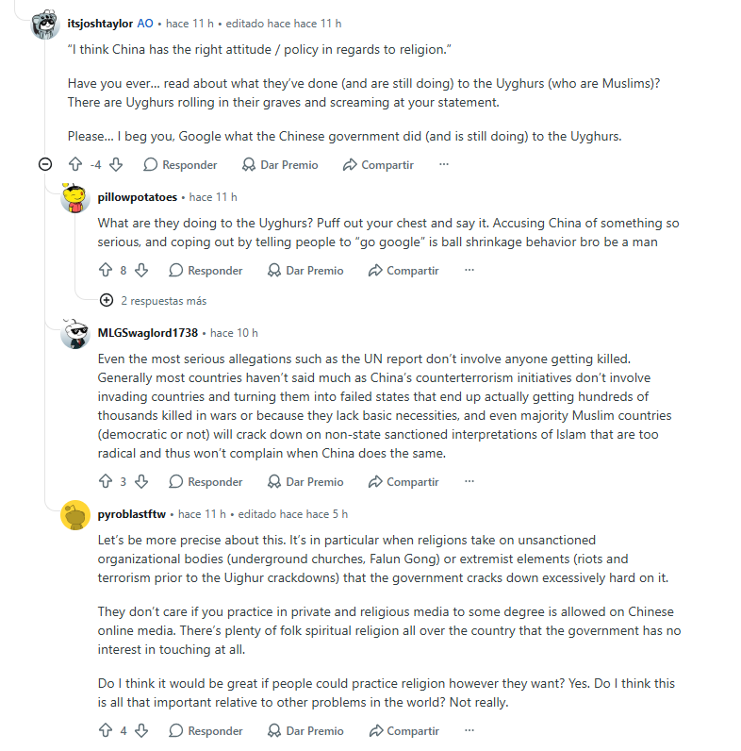Open more options on MLGSwaglord1738's comment
Viewport: 741px width, 751px height.
[469, 481]
